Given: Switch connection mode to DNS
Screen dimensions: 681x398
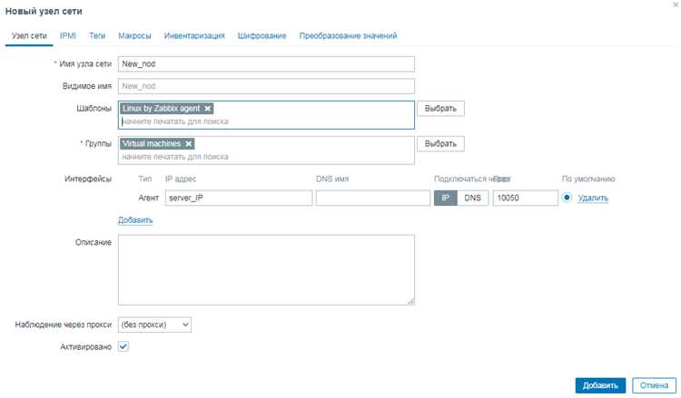Looking at the screenshot, I should click(x=472, y=198).
